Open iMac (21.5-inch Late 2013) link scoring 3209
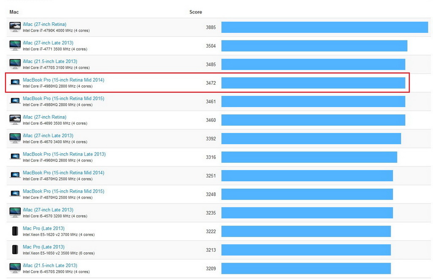 coord(50,265)
